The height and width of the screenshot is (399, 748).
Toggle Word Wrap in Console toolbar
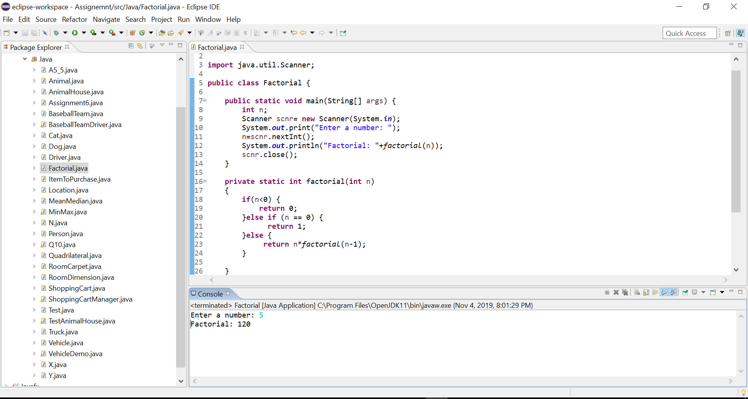655,293
